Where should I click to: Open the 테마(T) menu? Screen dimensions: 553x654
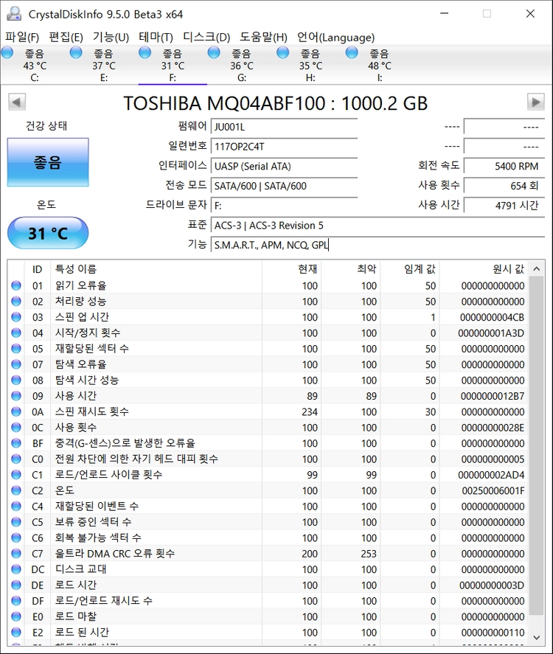coord(156,37)
